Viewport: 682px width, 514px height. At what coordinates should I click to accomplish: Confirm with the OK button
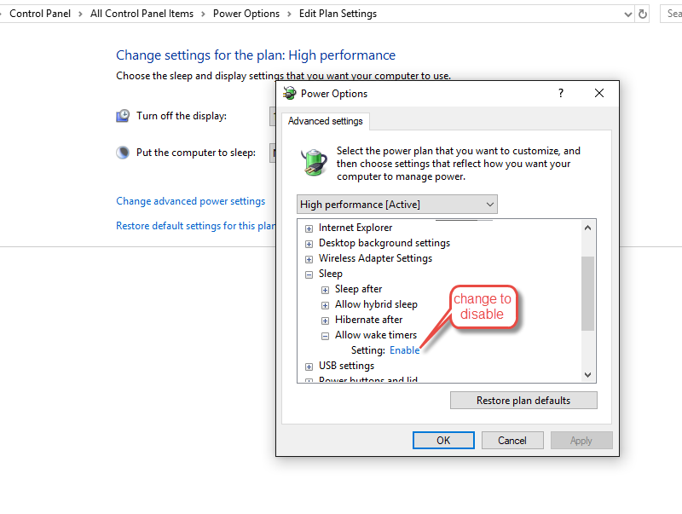443,441
